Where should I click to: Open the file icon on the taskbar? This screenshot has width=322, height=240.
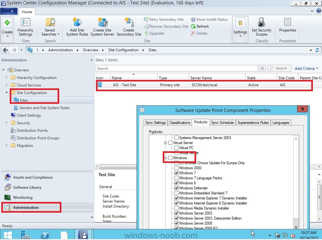pyautogui.click(x=64, y=235)
